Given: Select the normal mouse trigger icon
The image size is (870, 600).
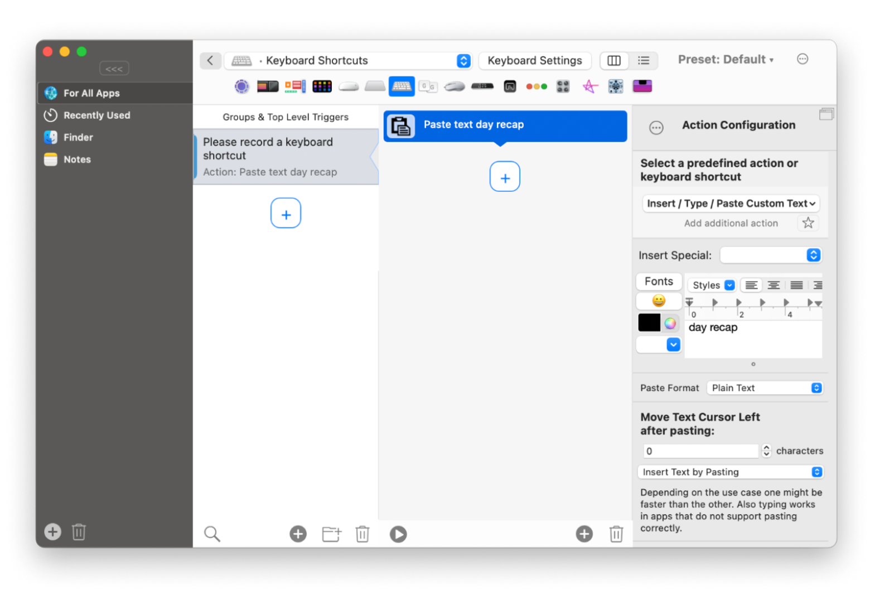Looking at the screenshot, I should 455,86.
